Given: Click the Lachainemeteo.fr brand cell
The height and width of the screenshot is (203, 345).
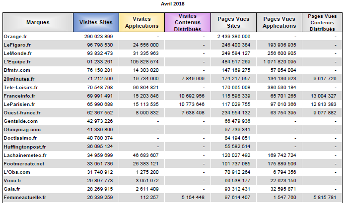Looking at the screenshot, I should [24, 155].
